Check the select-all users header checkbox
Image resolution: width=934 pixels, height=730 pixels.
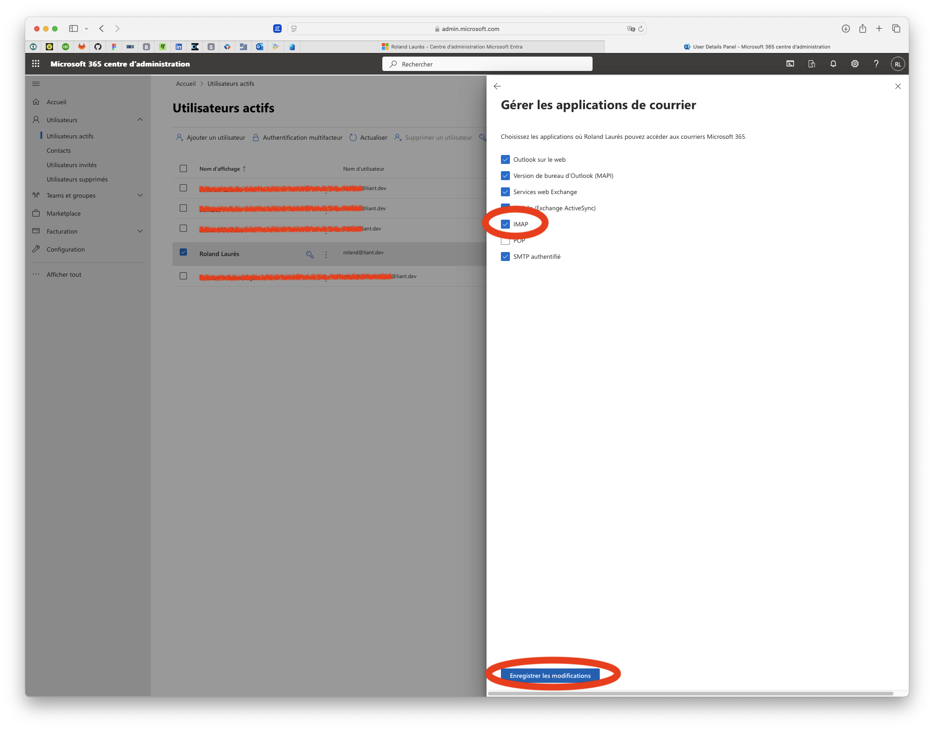coord(183,168)
